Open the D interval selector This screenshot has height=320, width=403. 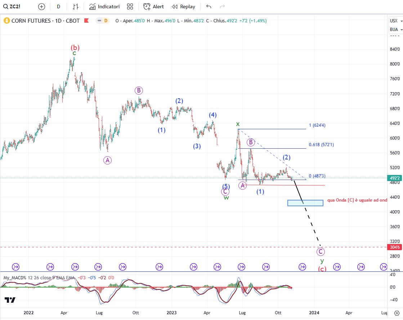[59, 7]
